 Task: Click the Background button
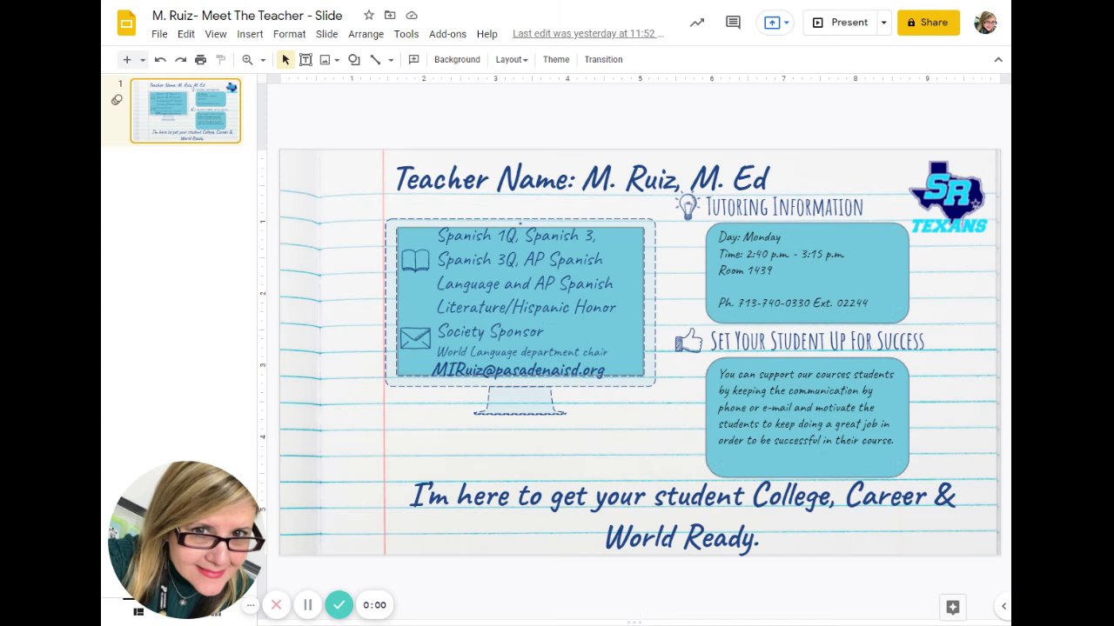(457, 60)
